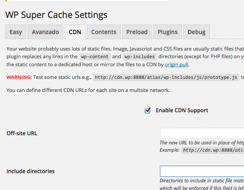Screen dimensions: 244x190
Task: Click the wp-includes code snippet
Action: (x=139, y=57)
